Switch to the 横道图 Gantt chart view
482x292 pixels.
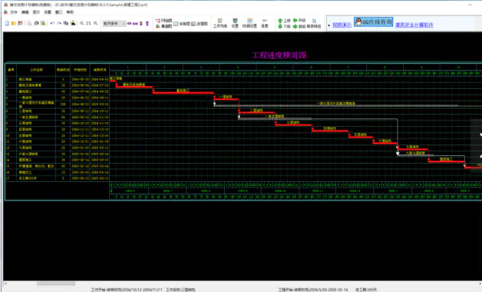163,27
